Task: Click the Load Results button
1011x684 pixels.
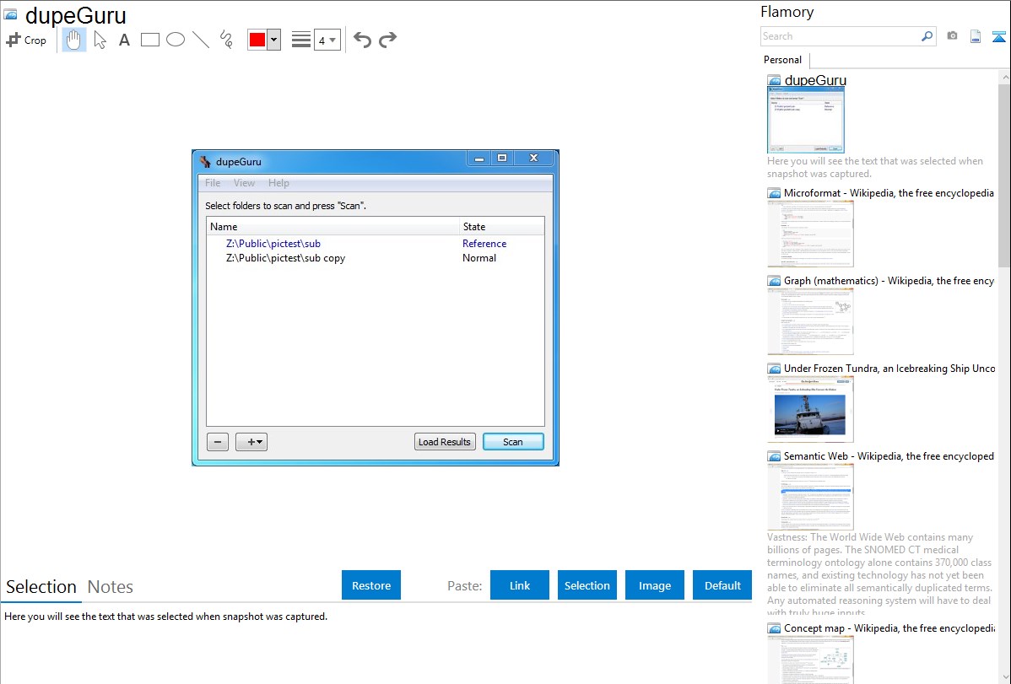Action: tap(444, 442)
